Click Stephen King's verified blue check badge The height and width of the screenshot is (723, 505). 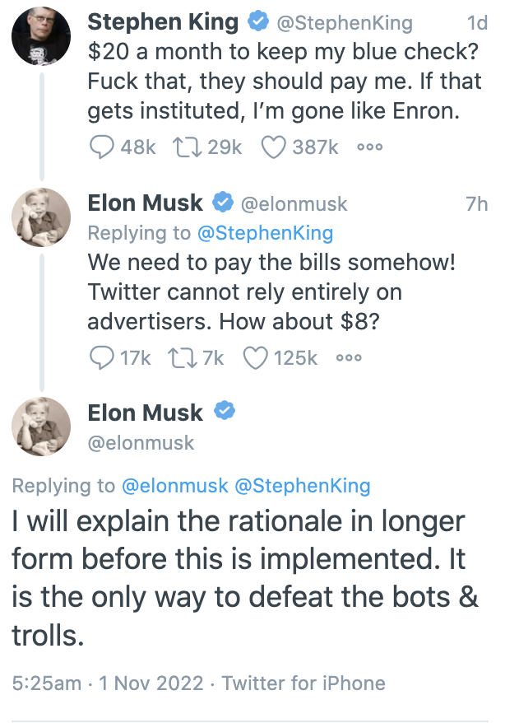click(x=257, y=21)
